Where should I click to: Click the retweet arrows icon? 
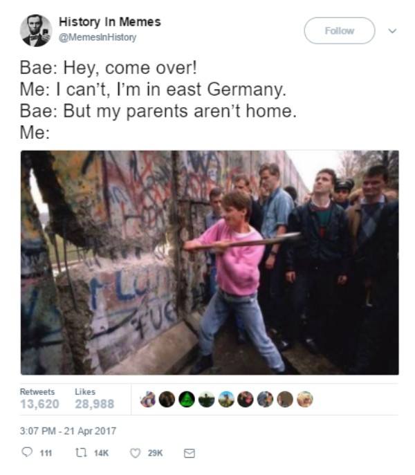click(x=81, y=453)
